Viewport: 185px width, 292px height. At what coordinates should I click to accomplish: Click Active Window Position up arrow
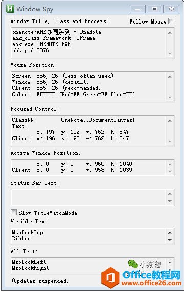point(170,164)
